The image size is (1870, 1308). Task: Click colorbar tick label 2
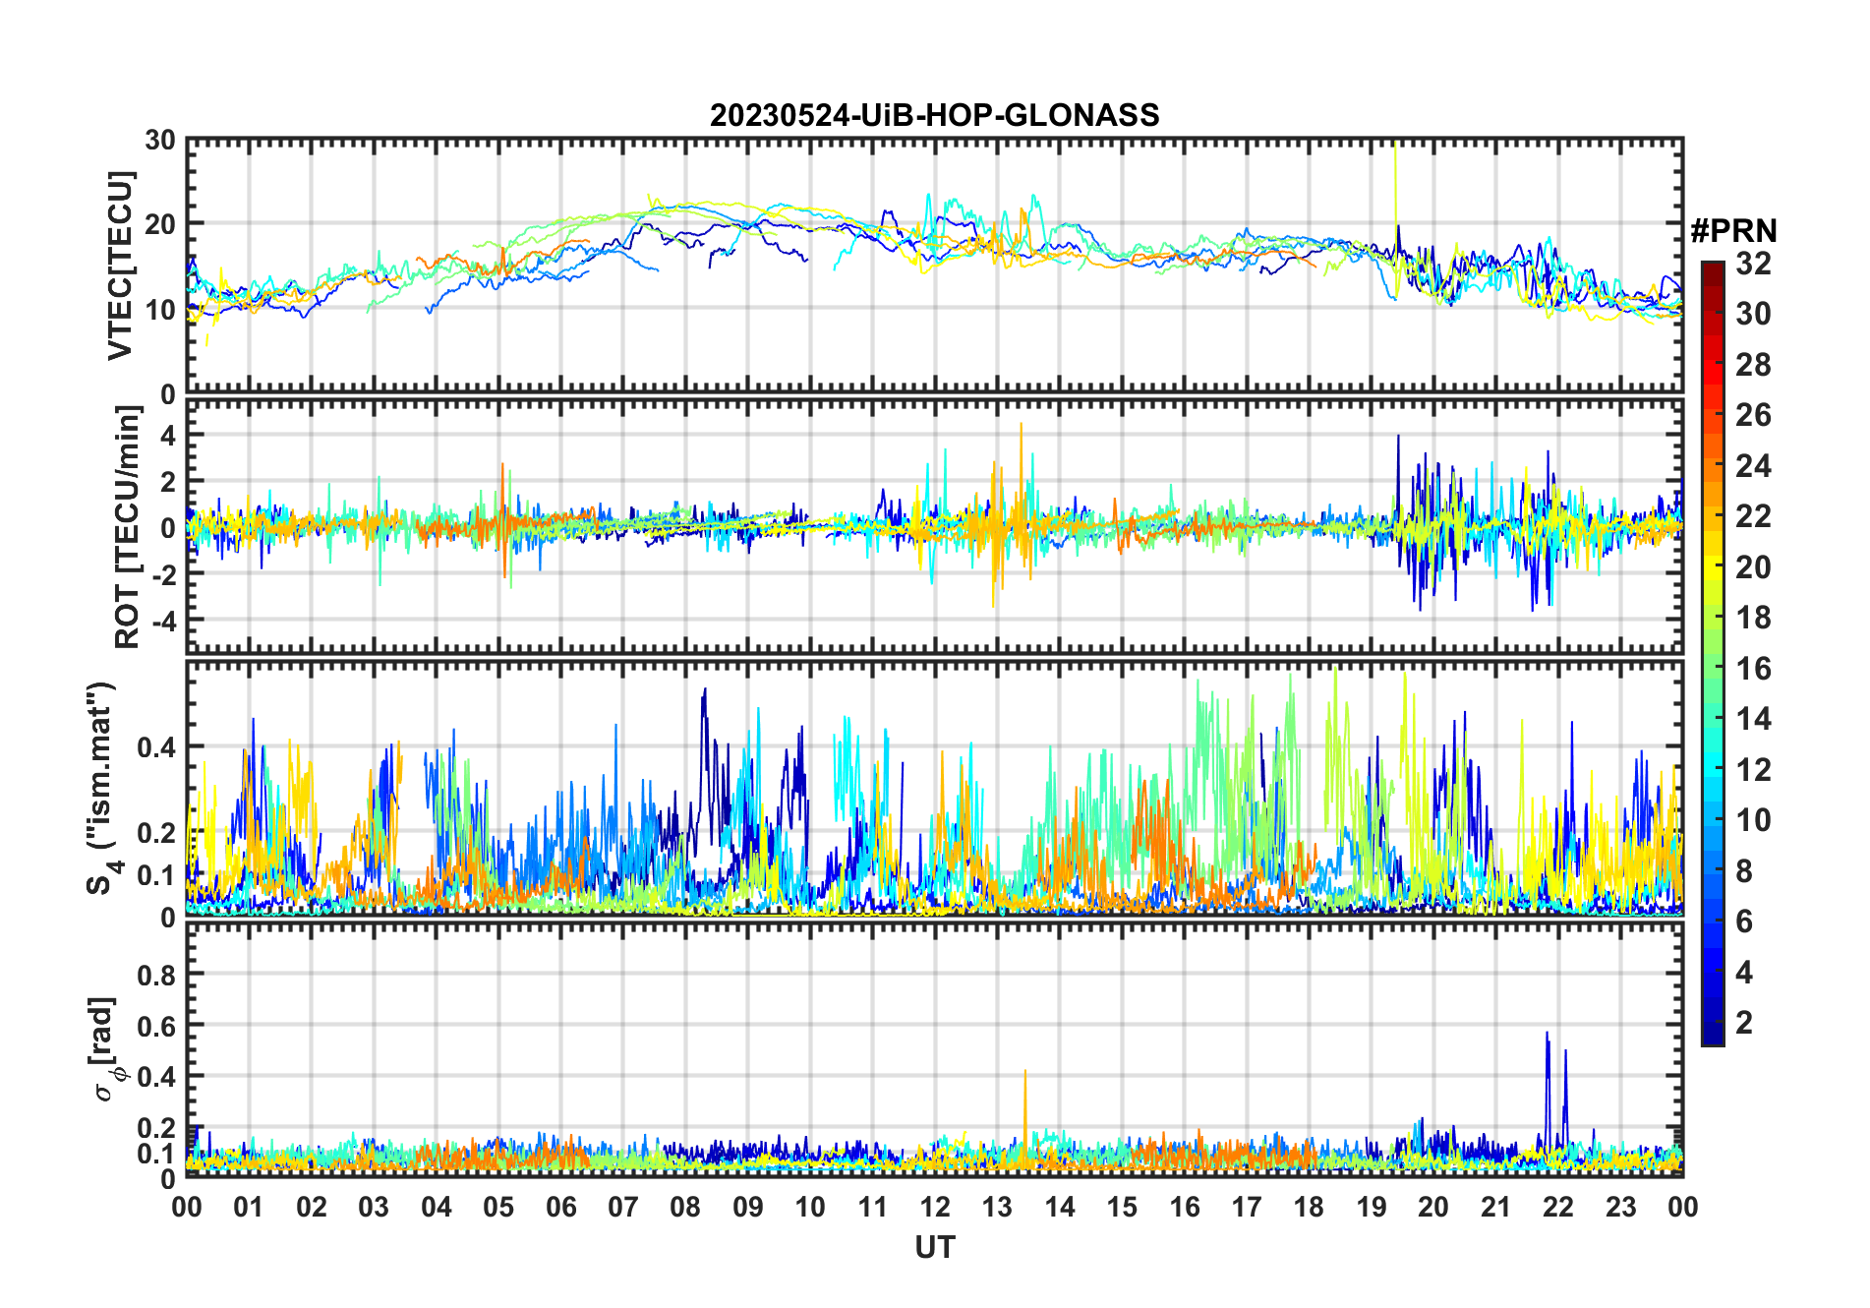point(1744,1023)
